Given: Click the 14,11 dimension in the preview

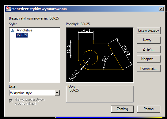Looking at the screenshot, I should [x=85, y=30].
